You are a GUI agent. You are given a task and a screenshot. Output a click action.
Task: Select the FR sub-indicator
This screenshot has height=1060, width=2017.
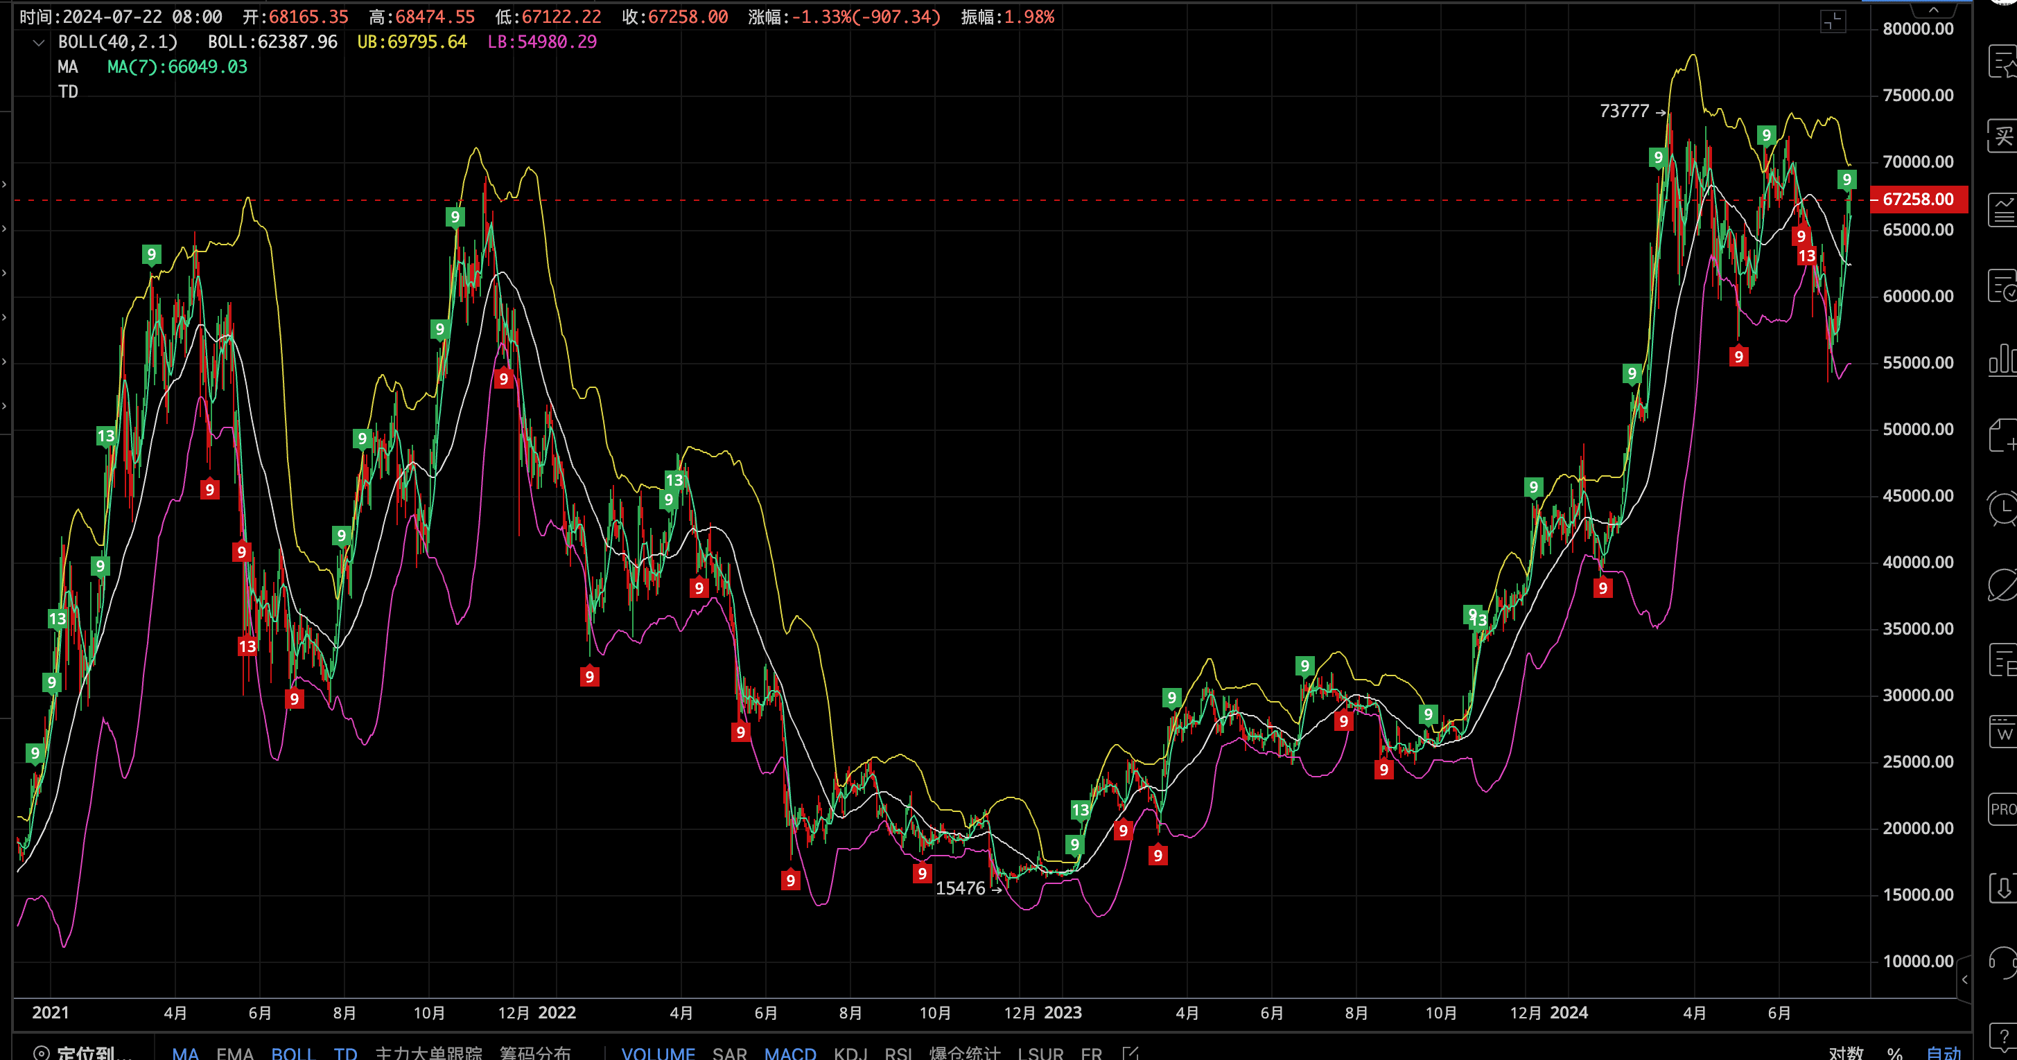[x=1092, y=1053]
